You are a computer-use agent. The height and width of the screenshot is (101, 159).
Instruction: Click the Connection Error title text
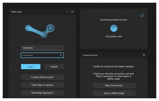(90, 55)
